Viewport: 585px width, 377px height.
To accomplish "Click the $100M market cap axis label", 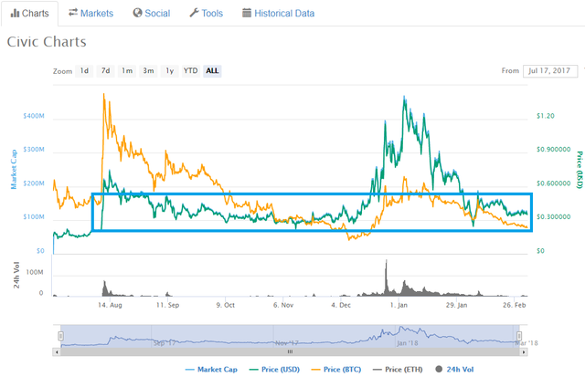I will (34, 217).
